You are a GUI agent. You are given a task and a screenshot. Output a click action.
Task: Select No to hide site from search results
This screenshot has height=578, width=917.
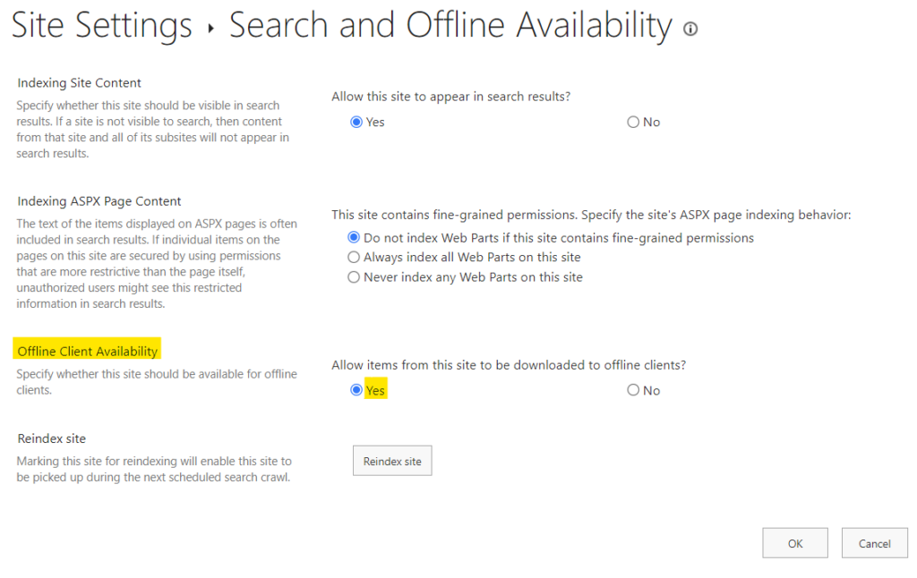coord(633,122)
